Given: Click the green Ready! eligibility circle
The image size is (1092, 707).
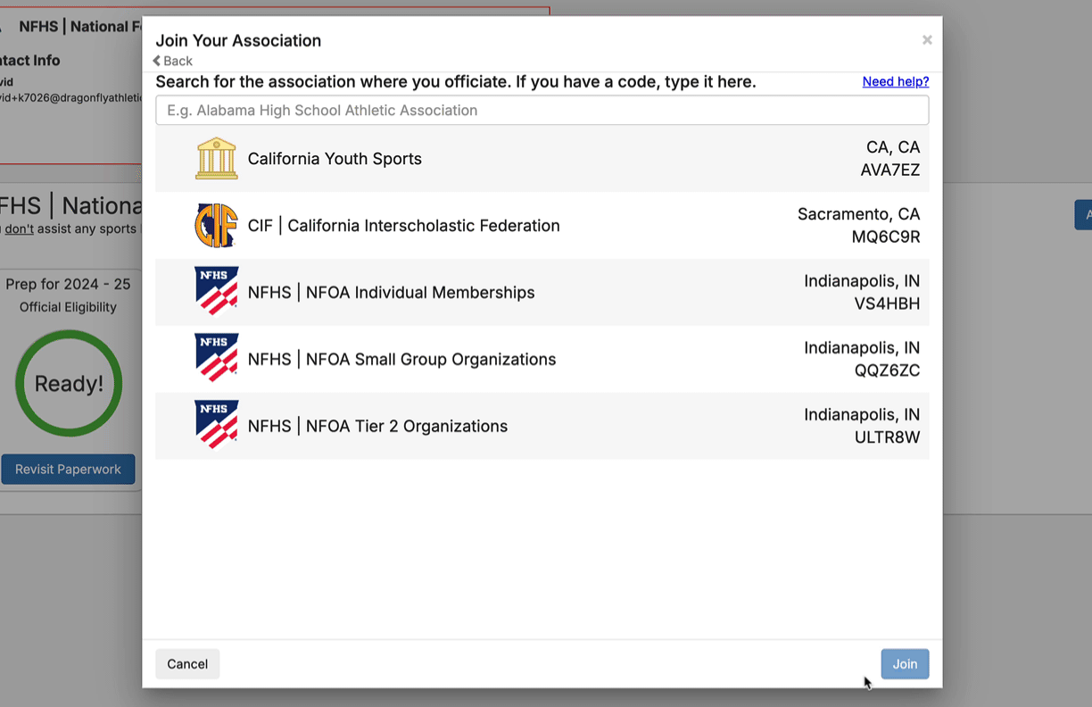Looking at the screenshot, I should (69, 384).
